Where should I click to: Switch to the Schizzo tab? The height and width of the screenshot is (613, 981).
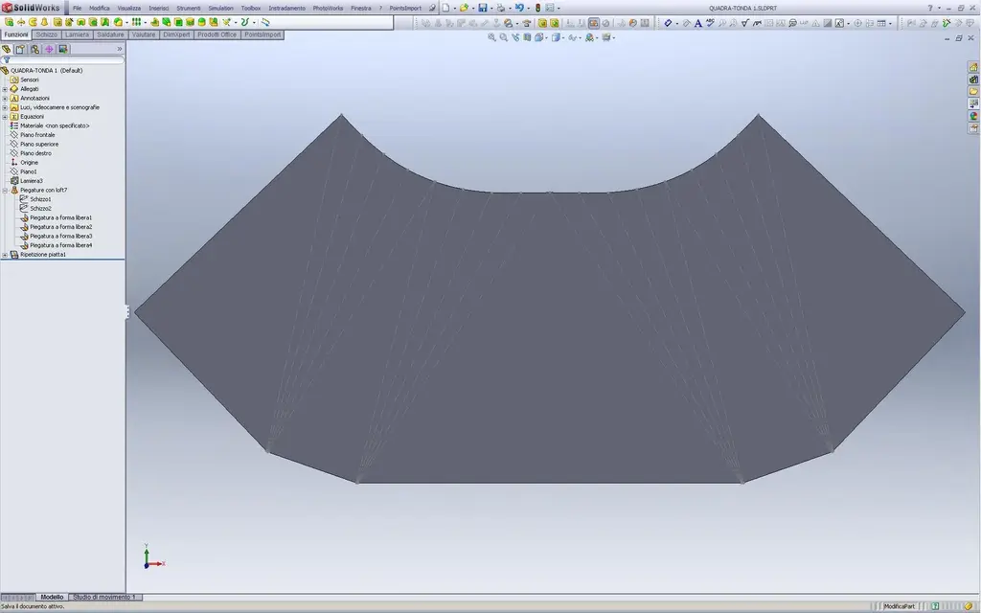46,35
